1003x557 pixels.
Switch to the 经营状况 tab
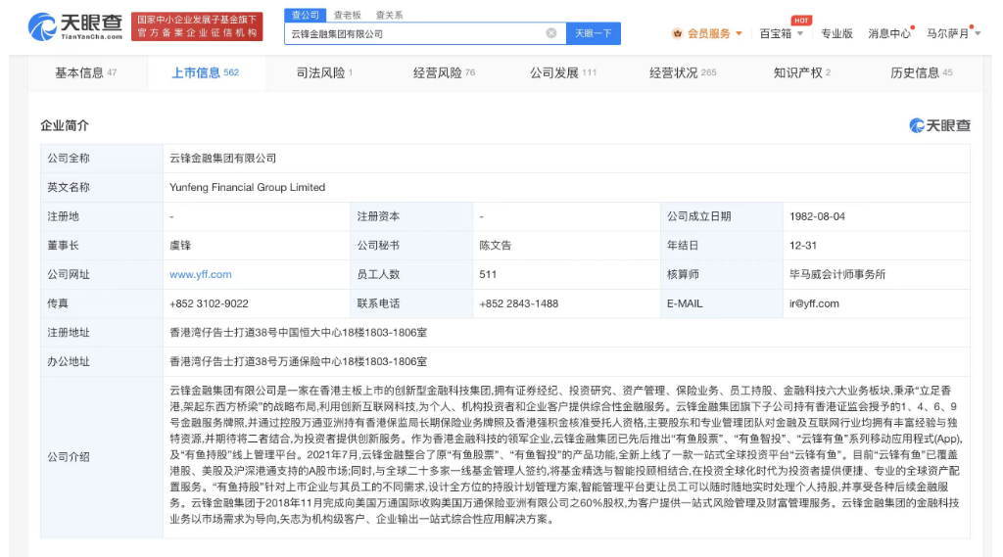point(683,72)
